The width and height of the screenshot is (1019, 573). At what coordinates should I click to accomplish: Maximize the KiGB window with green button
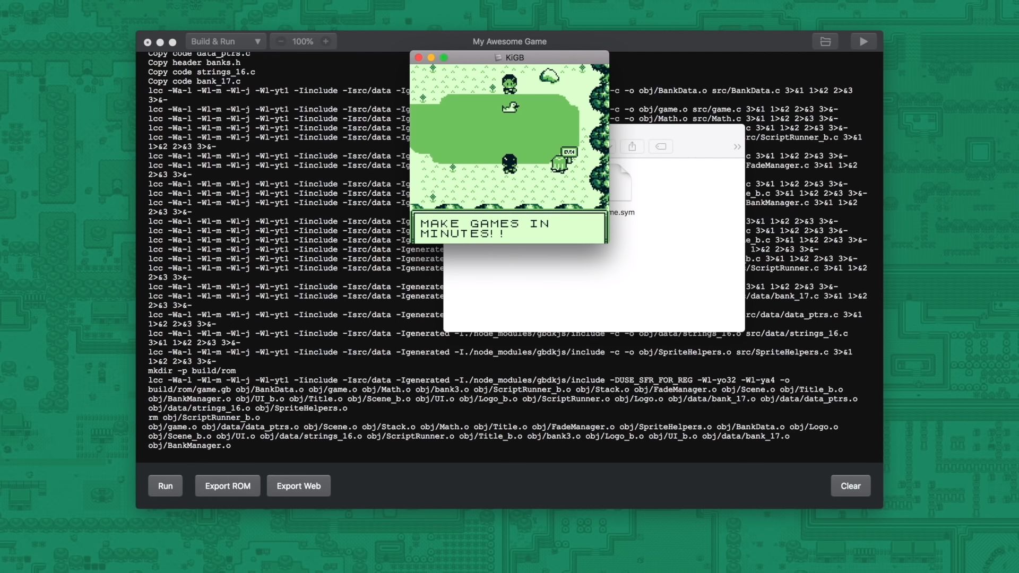[444, 57]
